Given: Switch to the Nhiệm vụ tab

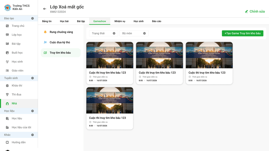Looking at the screenshot, I should click(120, 21).
